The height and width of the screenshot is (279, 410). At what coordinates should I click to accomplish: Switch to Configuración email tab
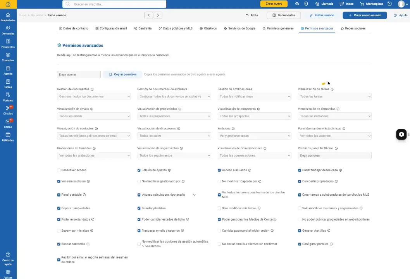point(111,28)
